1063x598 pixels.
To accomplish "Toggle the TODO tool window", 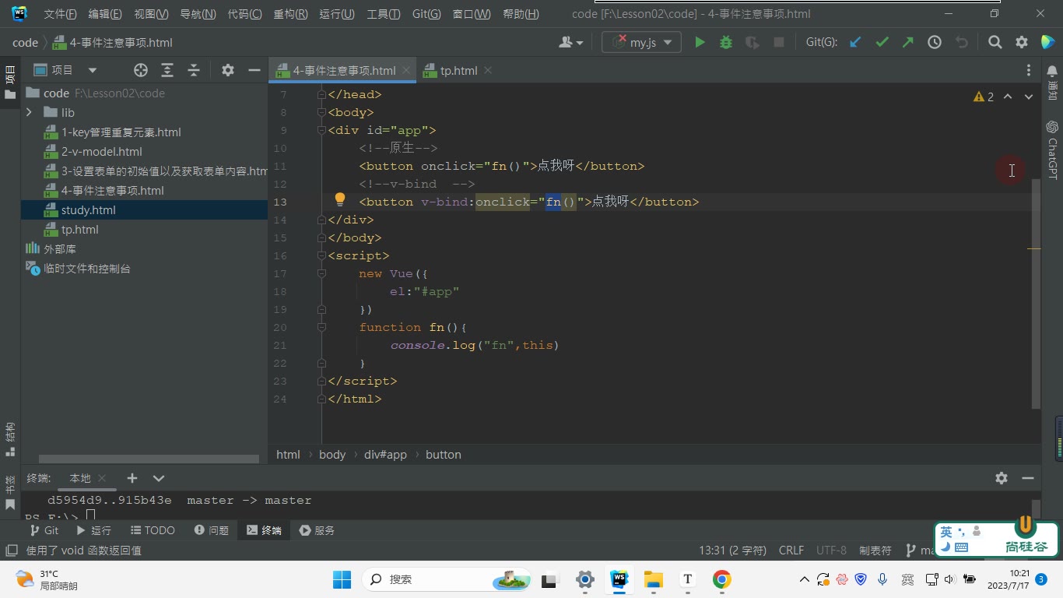I will (x=153, y=530).
